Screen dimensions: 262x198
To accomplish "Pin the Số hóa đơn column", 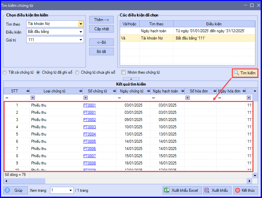I will tap(214, 91).
